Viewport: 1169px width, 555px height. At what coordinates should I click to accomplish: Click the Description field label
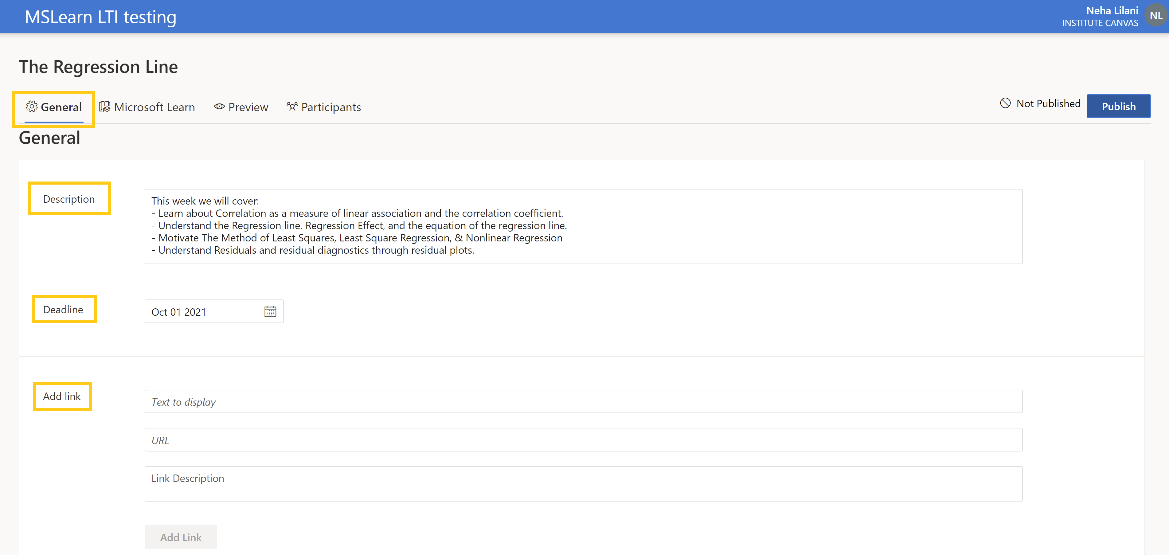[69, 199]
